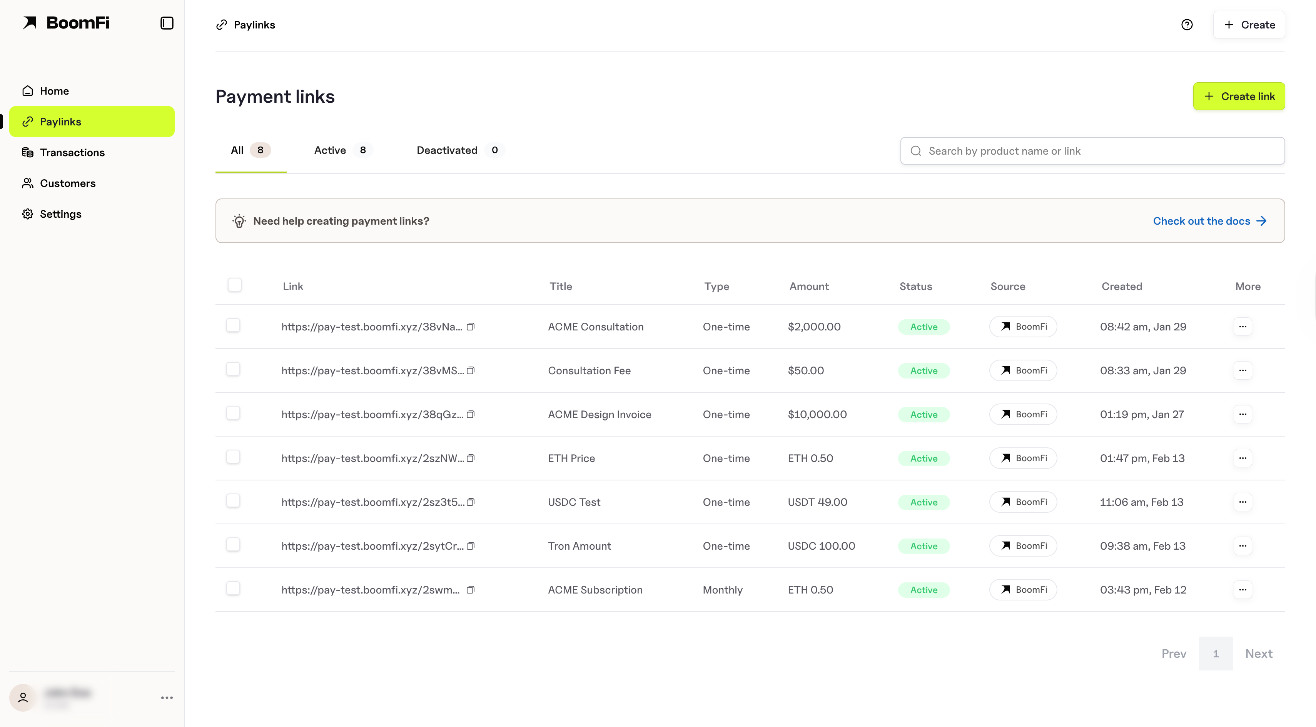The width and height of the screenshot is (1316, 727).
Task: Copy the ACME Subscription link
Action: 471,590
